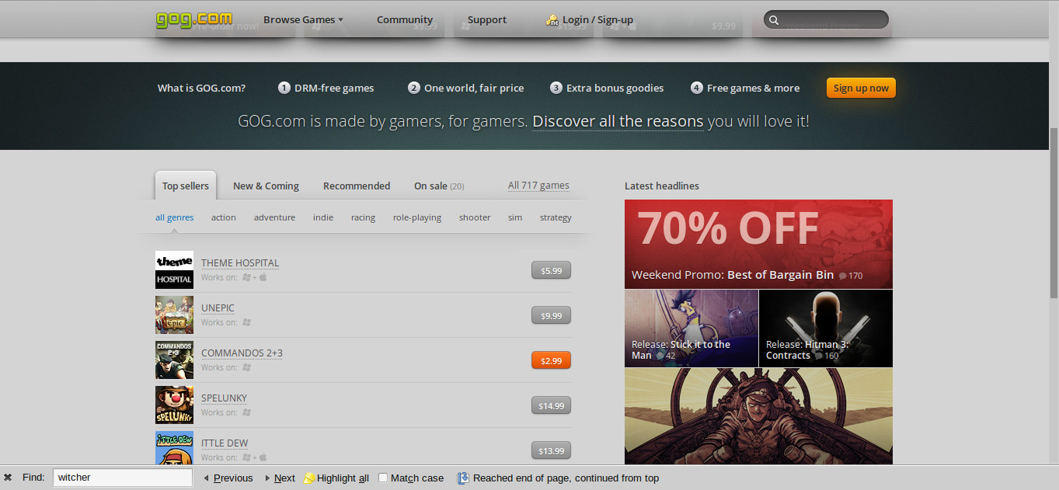1059x490 pixels.
Task: Filter by strategy genre
Action: point(556,217)
